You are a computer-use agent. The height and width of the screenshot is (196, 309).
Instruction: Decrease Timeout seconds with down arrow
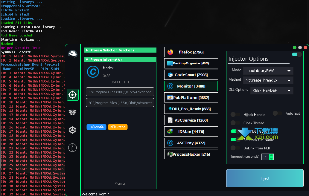(271, 158)
